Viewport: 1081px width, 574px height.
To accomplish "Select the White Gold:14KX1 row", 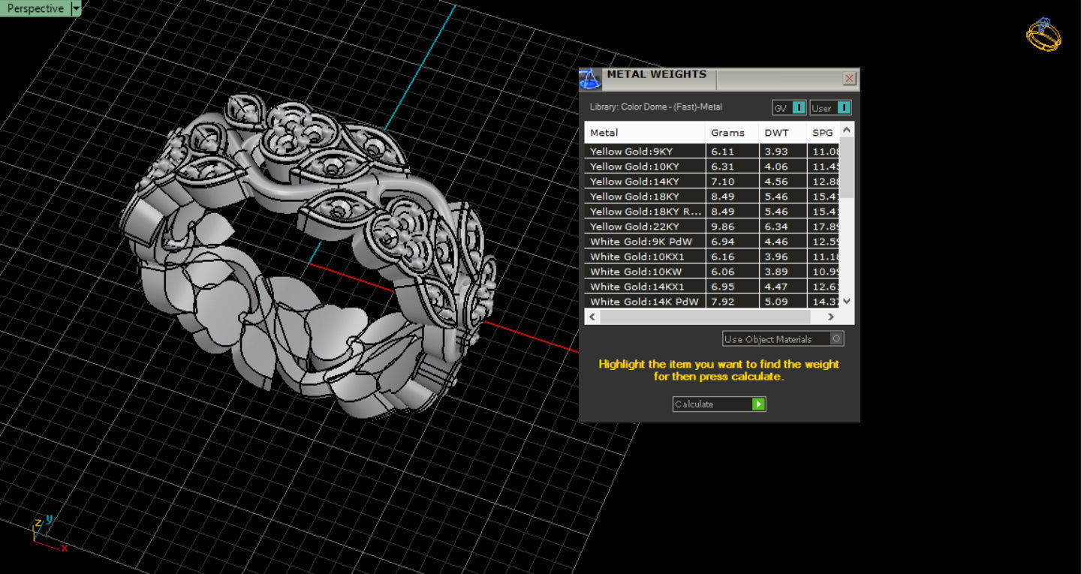I will (712, 287).
